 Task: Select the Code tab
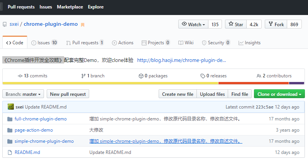(15, 42)
